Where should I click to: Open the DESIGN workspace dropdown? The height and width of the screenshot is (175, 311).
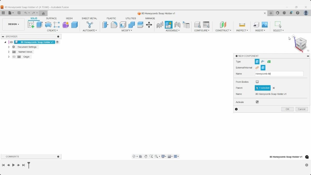13,24
